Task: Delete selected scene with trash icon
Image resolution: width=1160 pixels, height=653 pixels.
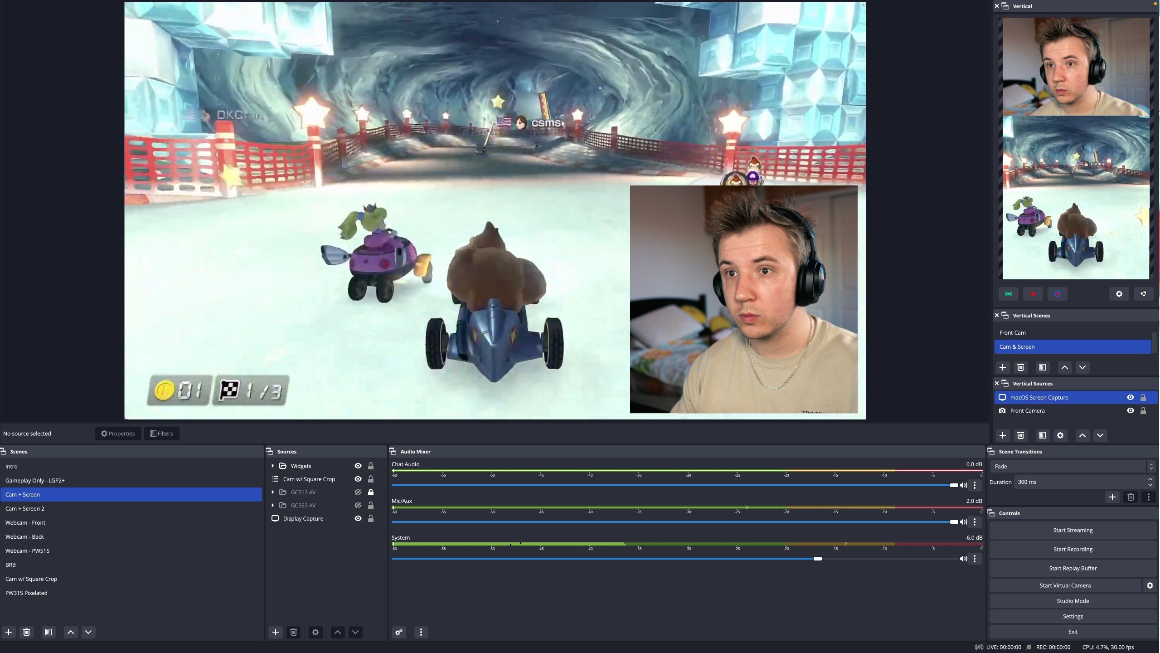Action: tap(27, 632)
